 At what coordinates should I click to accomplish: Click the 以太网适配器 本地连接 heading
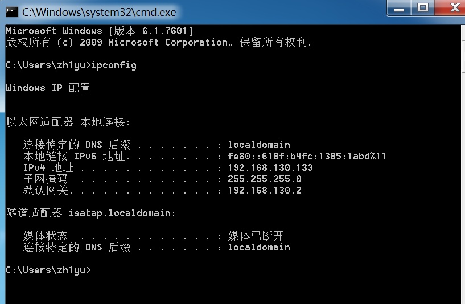point(68,122)
